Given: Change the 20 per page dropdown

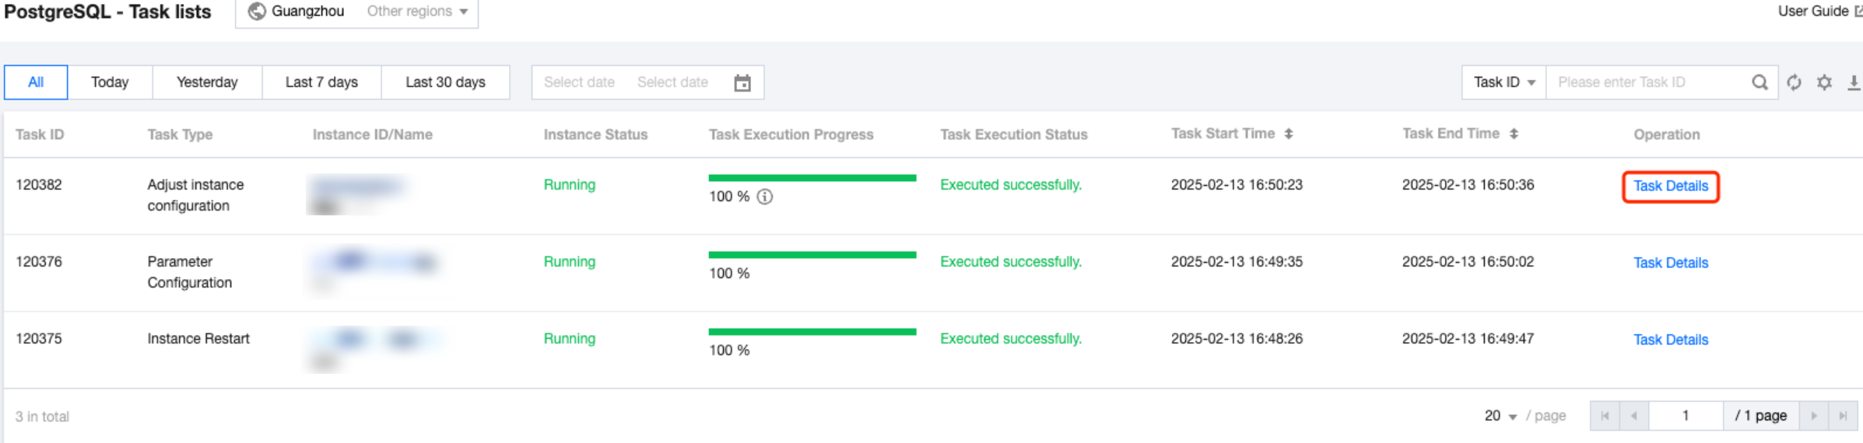Looking at the screenshot, I should pyautogui.click(x=1500, y=416).
